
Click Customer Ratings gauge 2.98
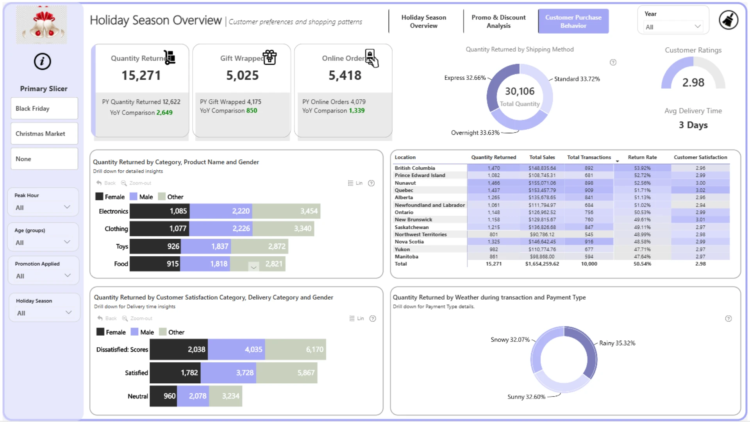(x=693, y=73)
